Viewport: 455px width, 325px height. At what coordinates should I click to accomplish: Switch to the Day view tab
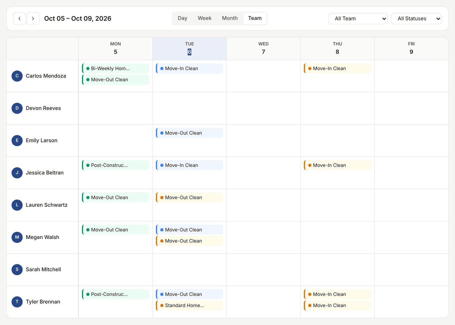point(183,18)
